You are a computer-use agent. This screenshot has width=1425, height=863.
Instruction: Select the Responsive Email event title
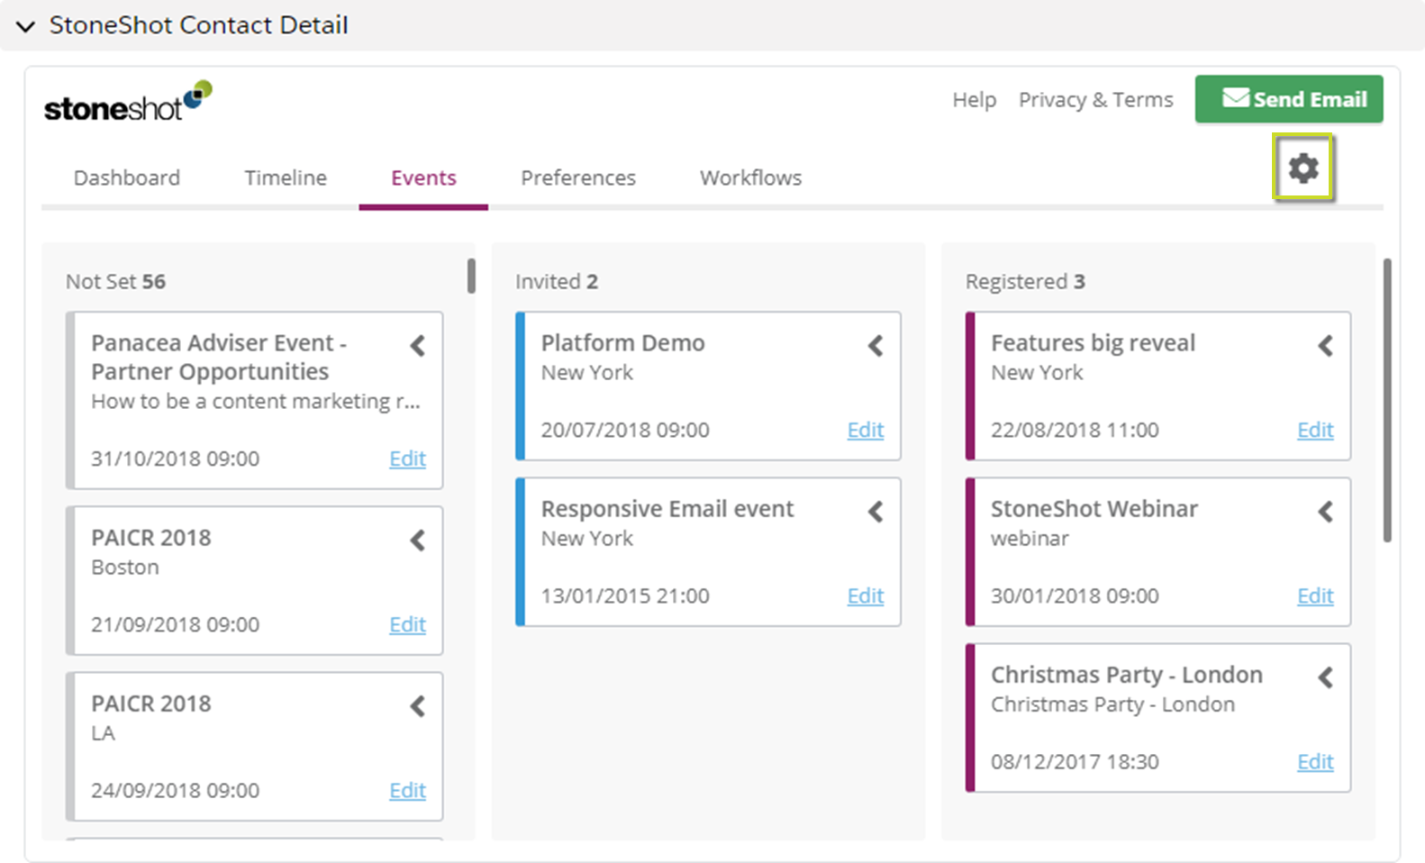667,508
